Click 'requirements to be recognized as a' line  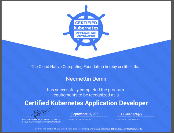[x=85, y=95]
